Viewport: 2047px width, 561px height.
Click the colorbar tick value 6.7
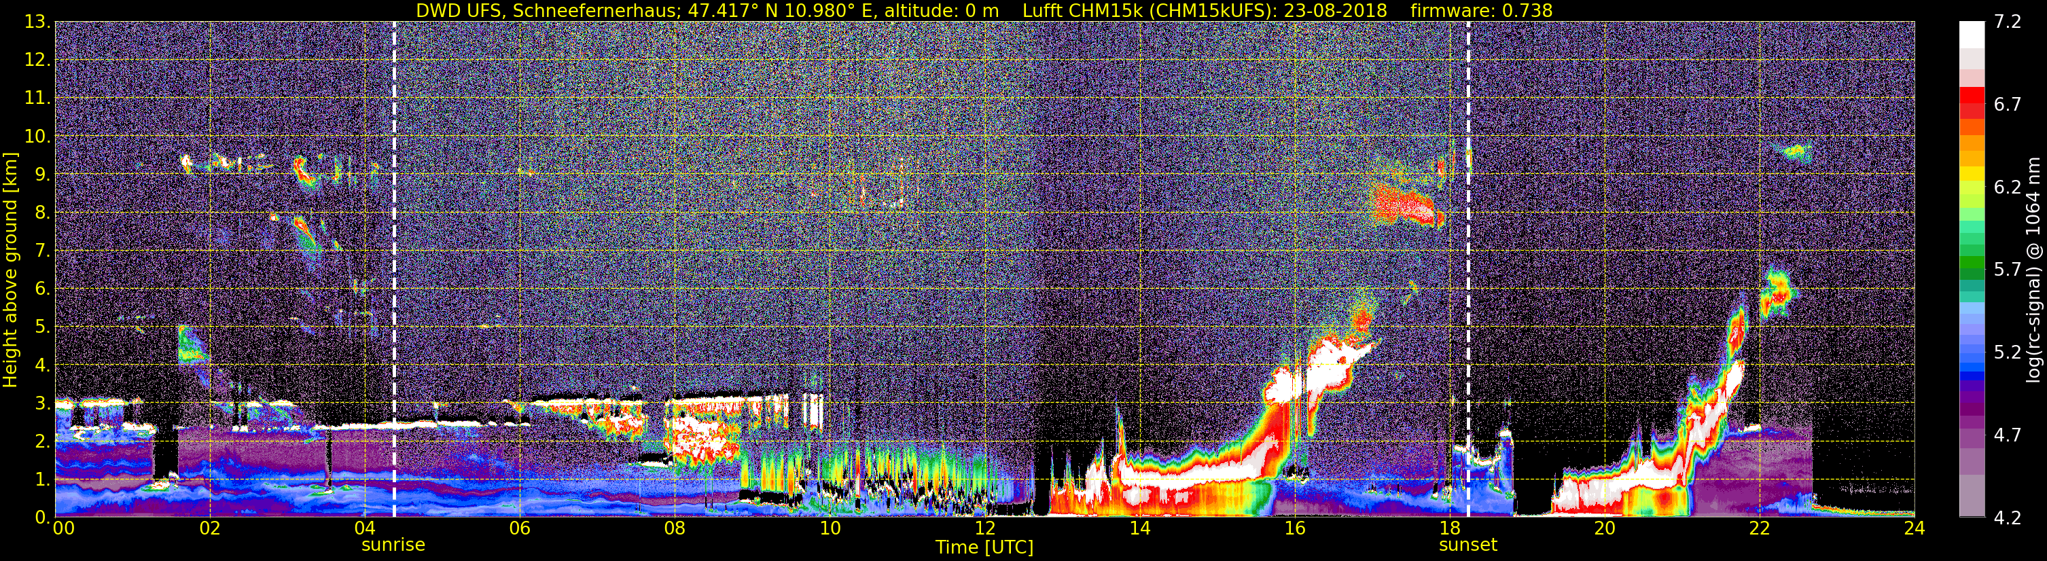[2008, 105]
